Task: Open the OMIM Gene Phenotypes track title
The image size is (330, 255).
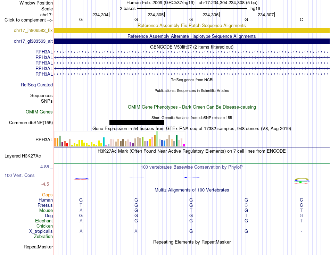Action: [192, 107]
